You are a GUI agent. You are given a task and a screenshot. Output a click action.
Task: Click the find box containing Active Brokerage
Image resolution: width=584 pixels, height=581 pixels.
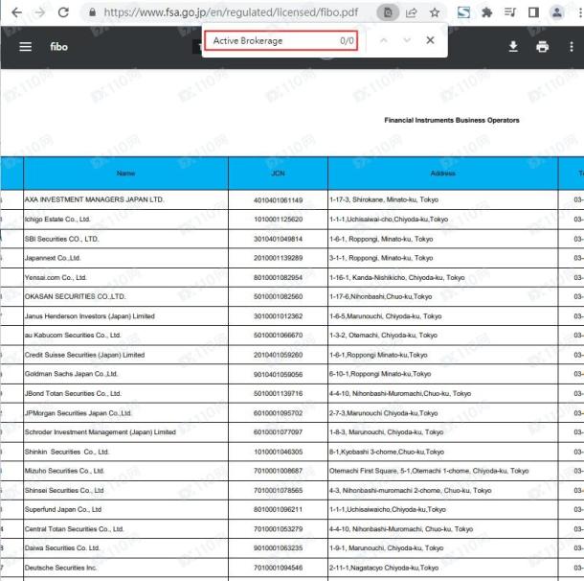pyautogui.click(x=281, y=40)
